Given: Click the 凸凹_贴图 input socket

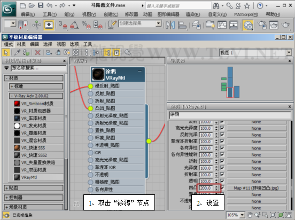Looking at the screenshot, I should coord(91,108).
